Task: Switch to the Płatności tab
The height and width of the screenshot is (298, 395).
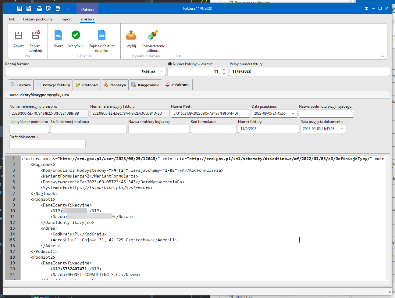Action: pyautogui.click(x=87, y=85)
